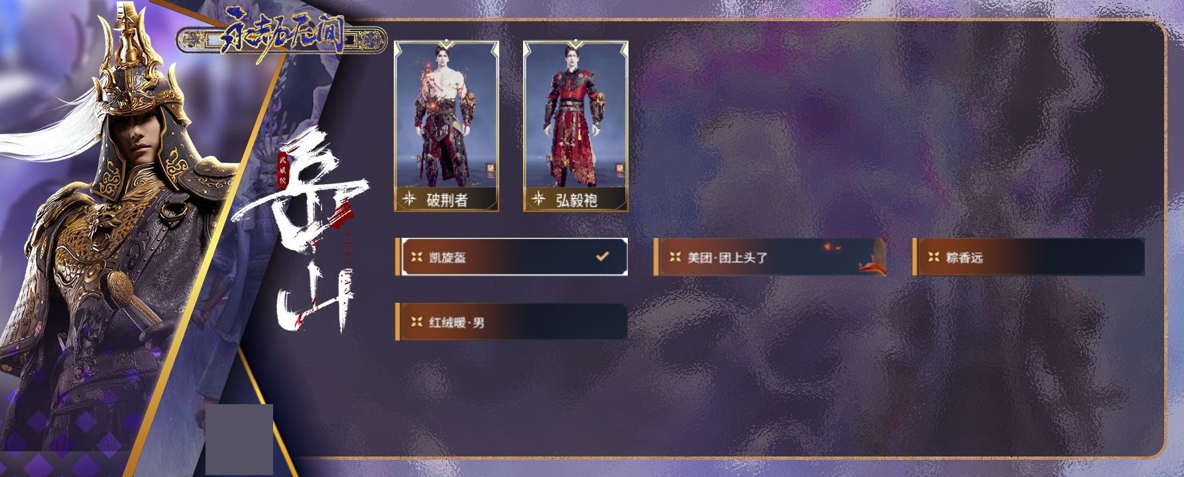This screenshot has height=477, width=1184.
Task: Choose the 粽香远 accessory
Action: pyautogui.click(x=1028, y=256)
